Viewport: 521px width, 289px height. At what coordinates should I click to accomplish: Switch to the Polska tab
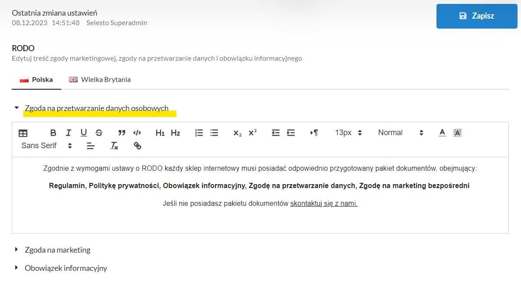[x=36, y=80]
